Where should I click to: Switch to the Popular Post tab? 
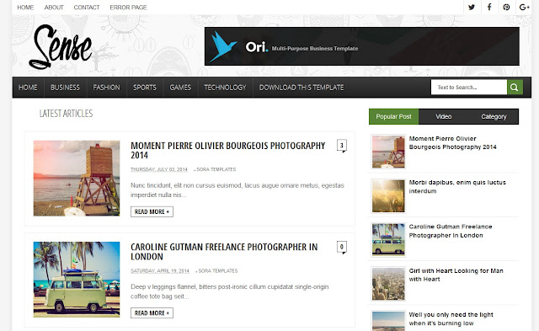point(393,116)
